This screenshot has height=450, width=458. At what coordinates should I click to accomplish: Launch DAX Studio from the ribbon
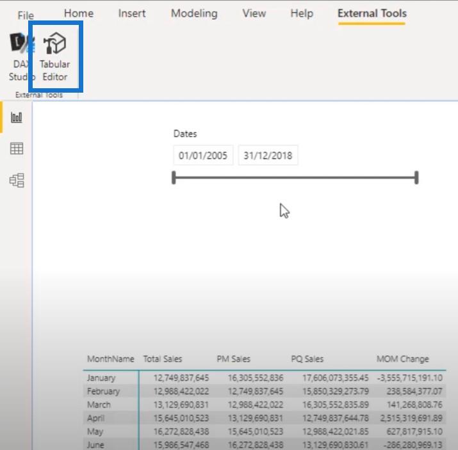[x=20, y=58]
